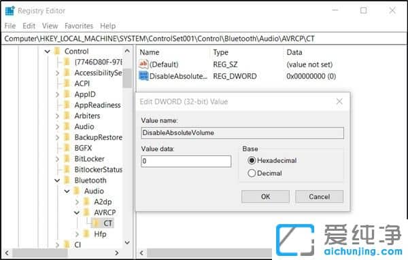
Task: Click tree pane scroll right arrow
Action: click(x=117, y=253)
